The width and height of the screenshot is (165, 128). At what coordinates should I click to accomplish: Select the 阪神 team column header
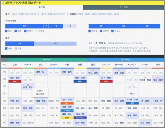(80, 65)
